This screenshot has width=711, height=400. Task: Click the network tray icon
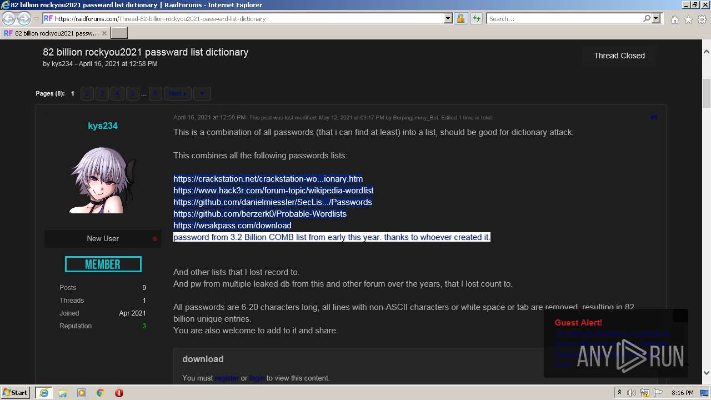644,393
